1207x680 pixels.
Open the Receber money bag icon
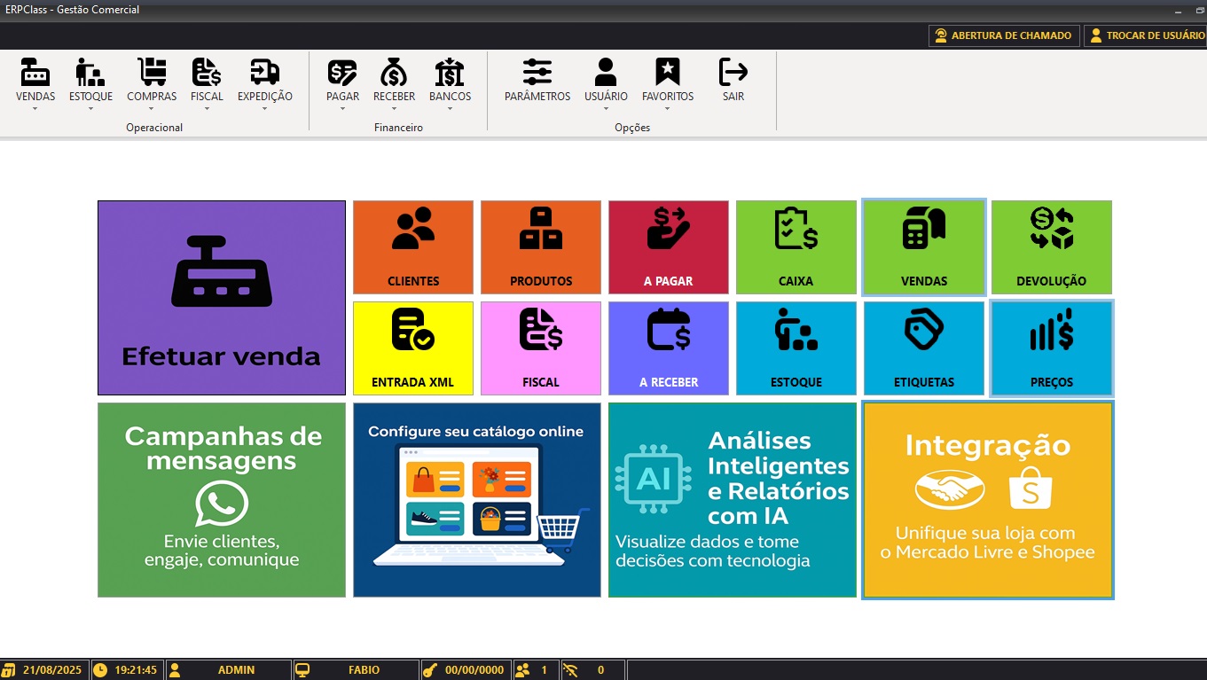[394, 72]
